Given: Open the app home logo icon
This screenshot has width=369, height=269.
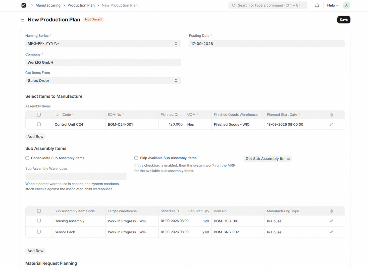Looking at the screenshot, I should (24, 5).
